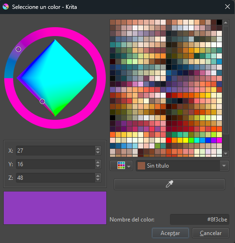Focus the X value field showing 27
This screenshot has height=243, width=235.
pos(56,151)
